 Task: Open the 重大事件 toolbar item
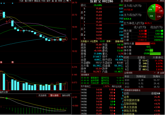(x=29, y=1)
